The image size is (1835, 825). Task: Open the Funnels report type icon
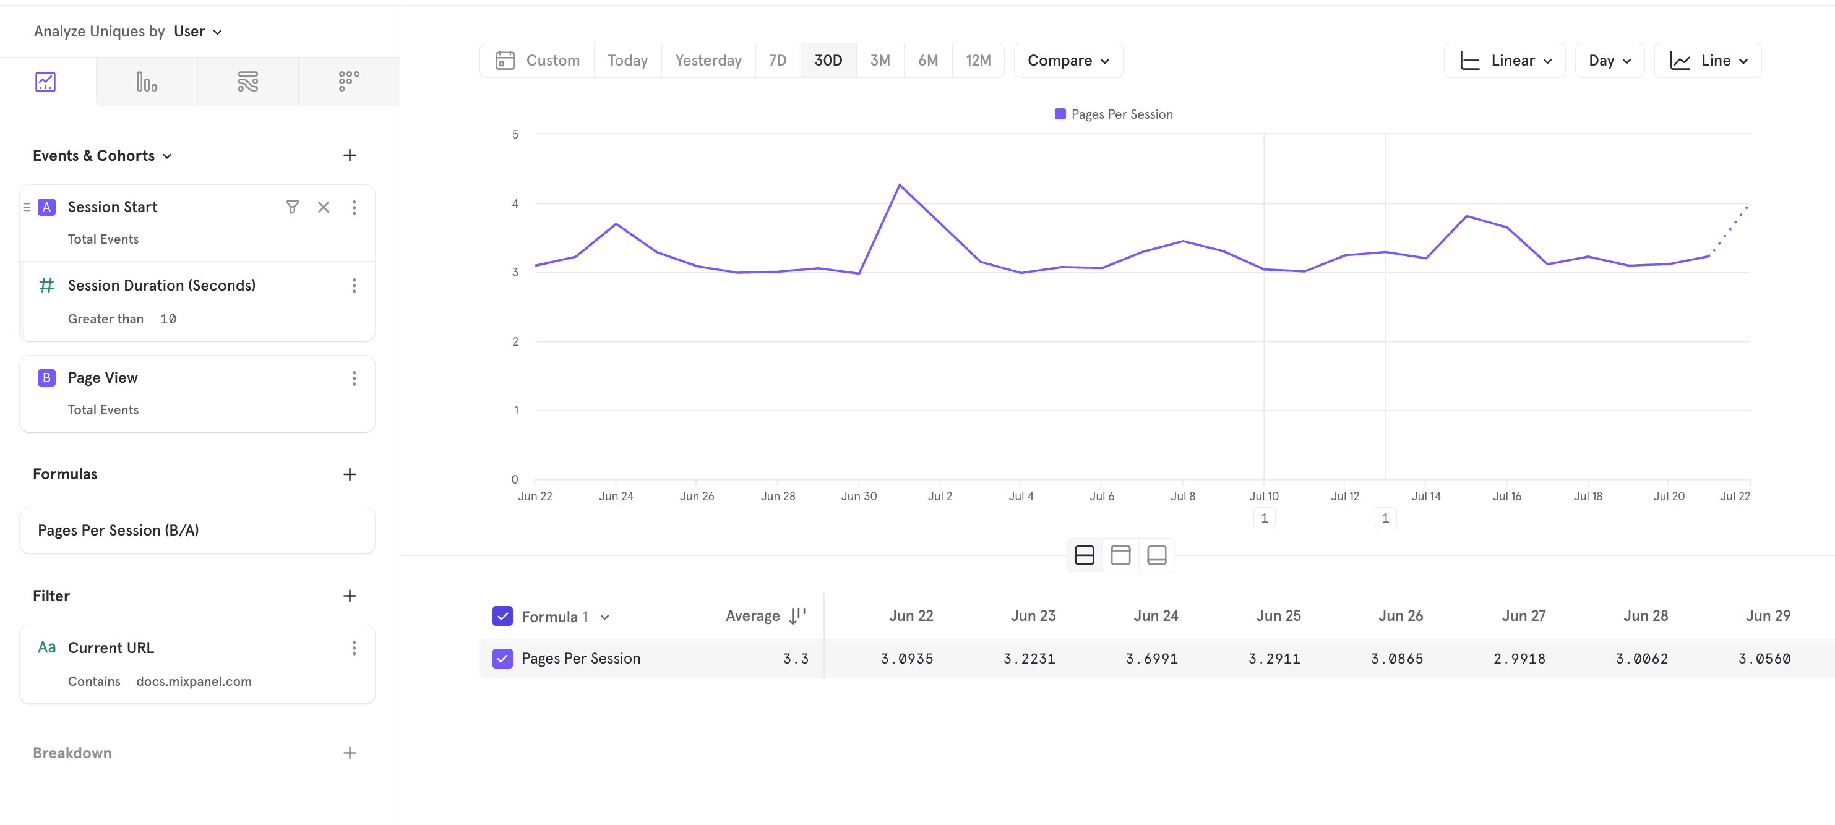146,82
